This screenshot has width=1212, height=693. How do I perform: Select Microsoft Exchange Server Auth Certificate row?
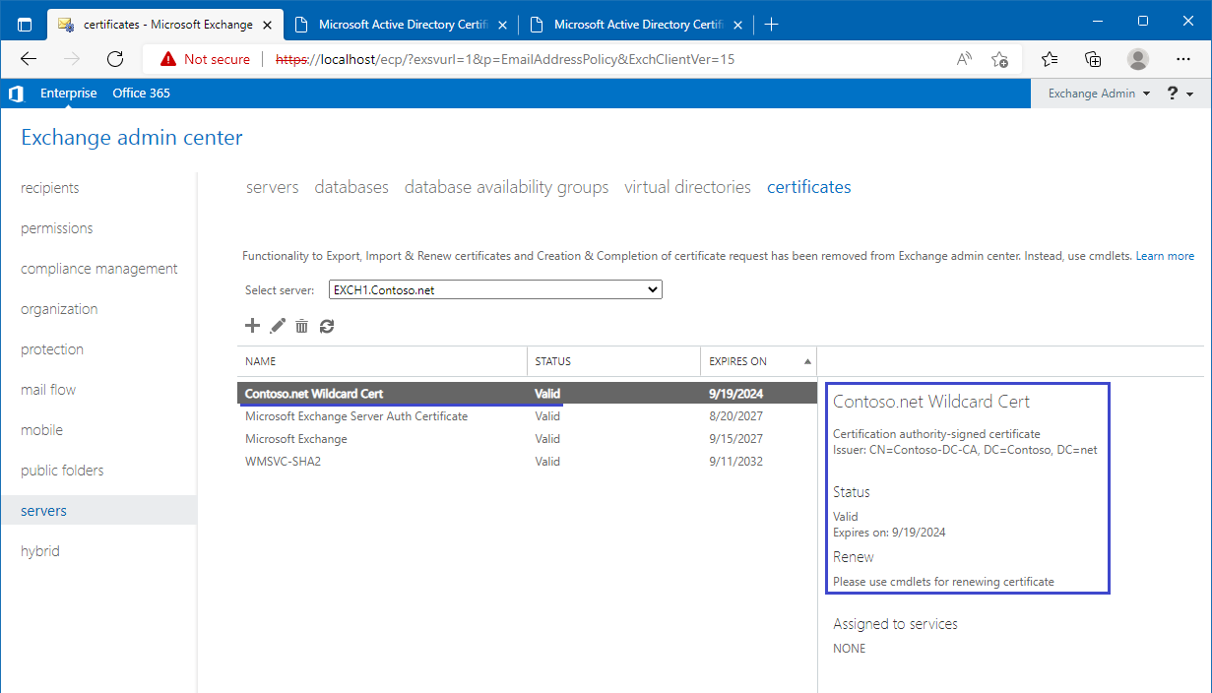click(x=527, y=416)
